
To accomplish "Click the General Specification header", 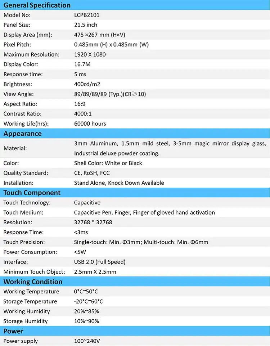I will [37, 5].
